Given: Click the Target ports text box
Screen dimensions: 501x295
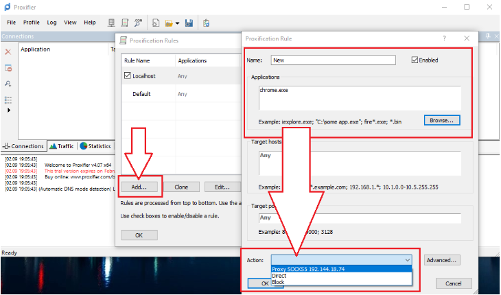Looking at the screenshot, I should pos(360,218).
